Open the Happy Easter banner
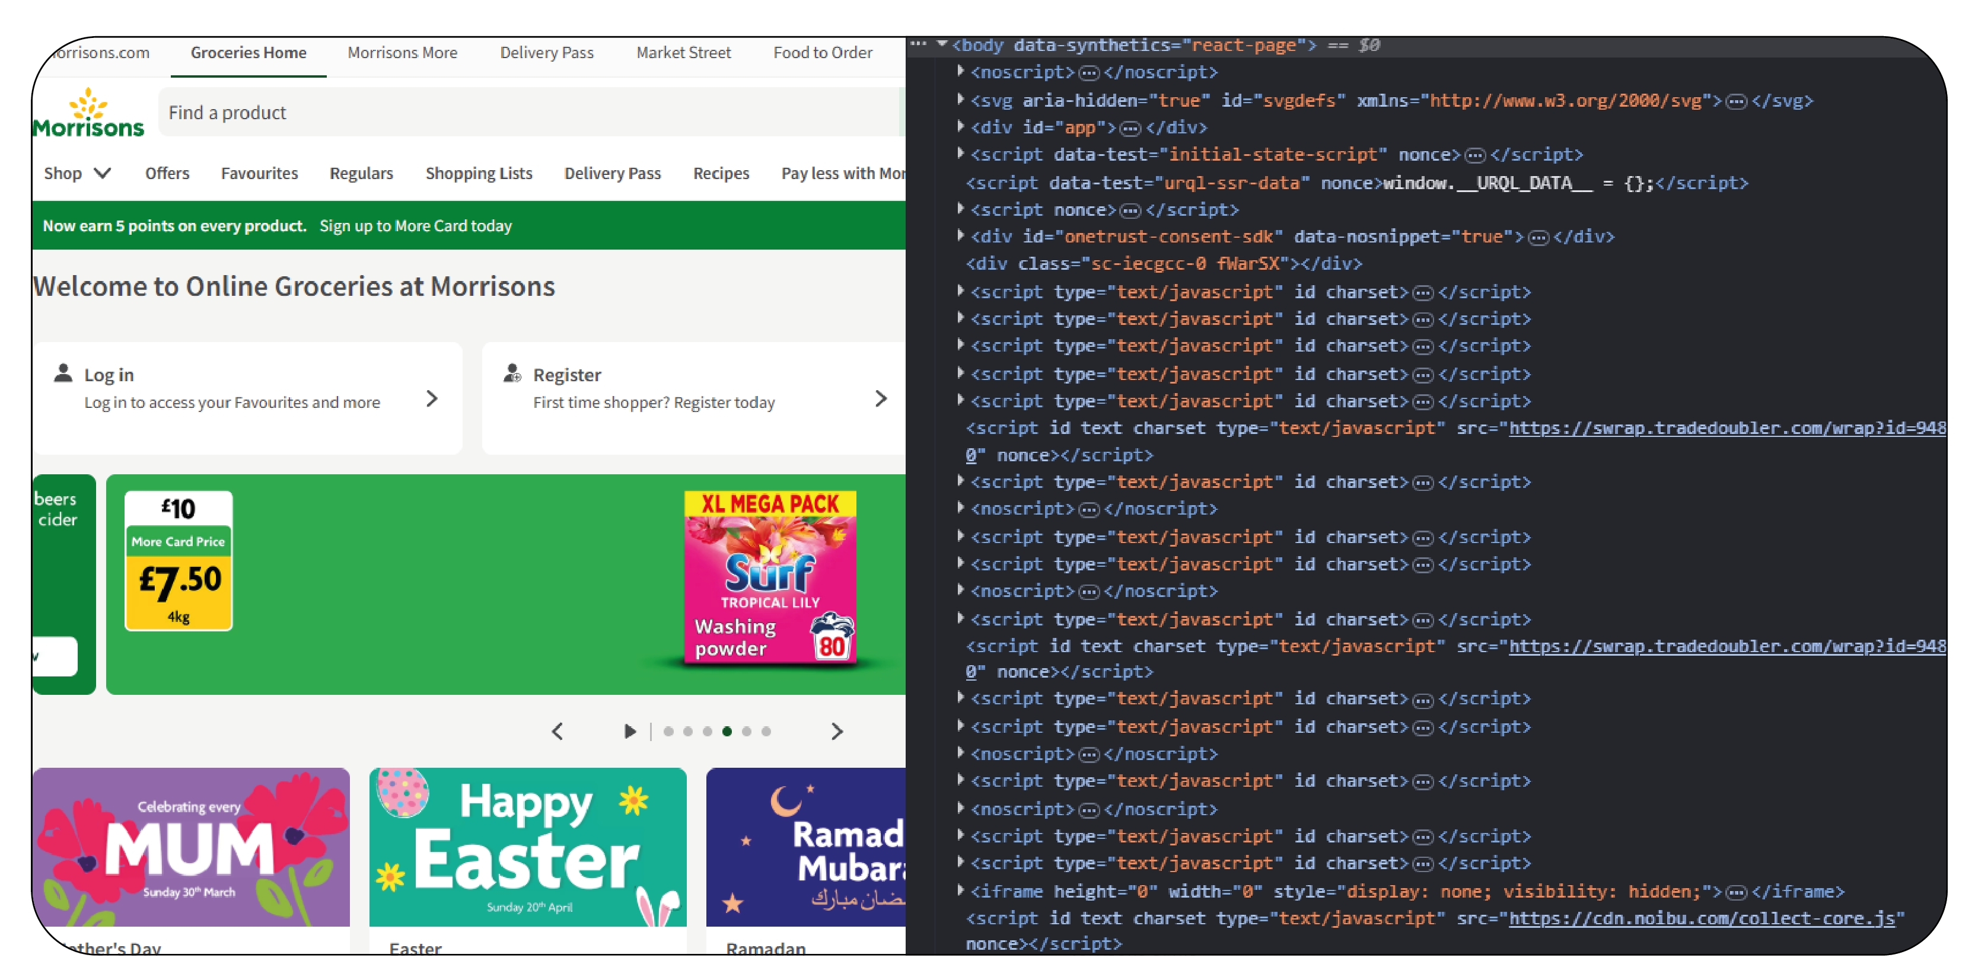This screenshot has height=980, width=1975. coord(527,847)
